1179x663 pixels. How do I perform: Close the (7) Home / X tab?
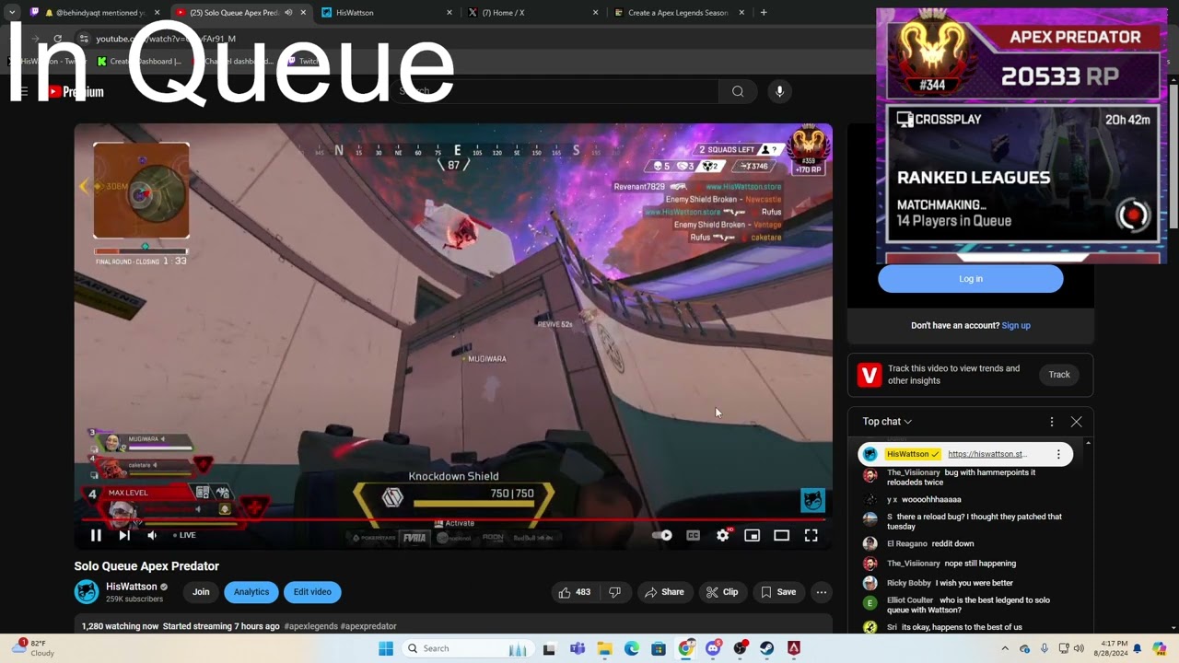coord(595,13)
